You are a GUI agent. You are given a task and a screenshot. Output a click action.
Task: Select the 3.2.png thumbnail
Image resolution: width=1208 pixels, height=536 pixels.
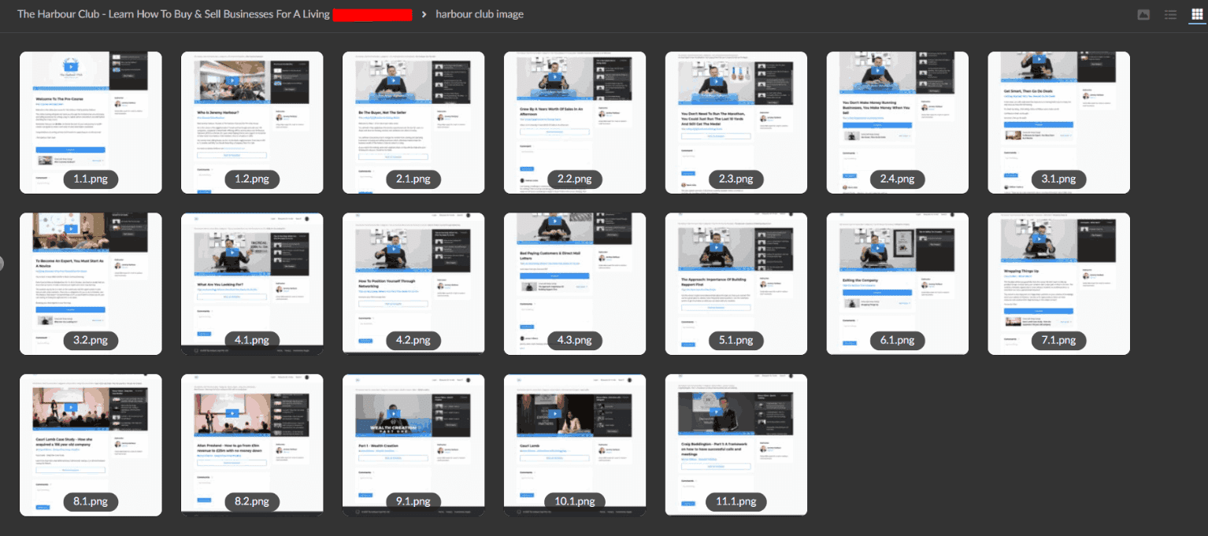coord(91,283)
